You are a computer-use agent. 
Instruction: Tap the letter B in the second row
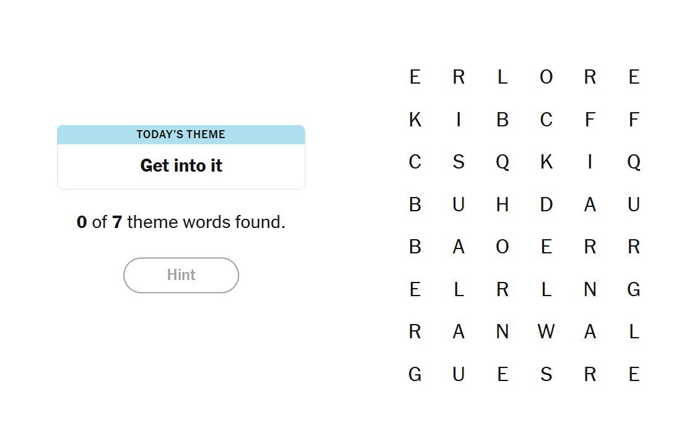click(x=502, y=120)
